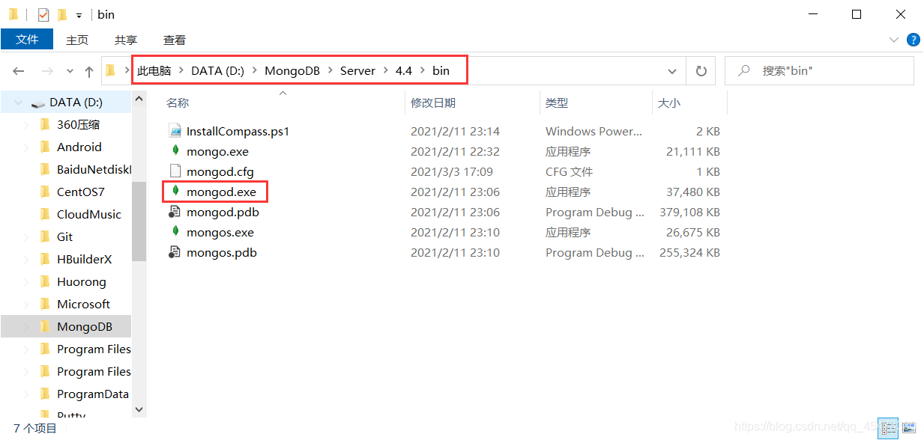
Task: Click the folder icon in the address bar
Action: (x=111, y=71)
